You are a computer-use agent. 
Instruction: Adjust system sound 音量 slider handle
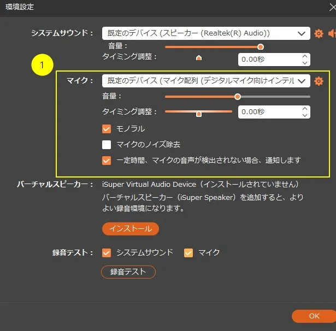coord(261,47)
